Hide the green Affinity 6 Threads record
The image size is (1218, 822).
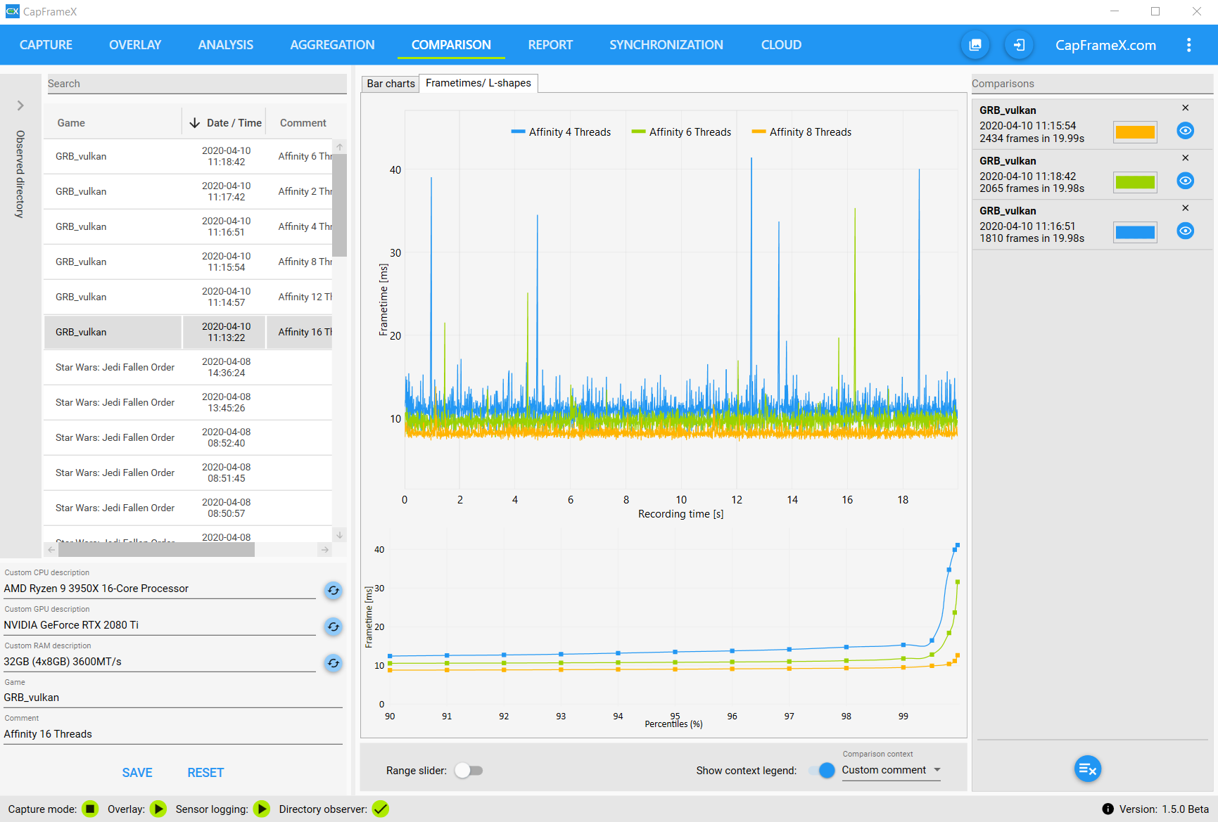point(1186,181)
